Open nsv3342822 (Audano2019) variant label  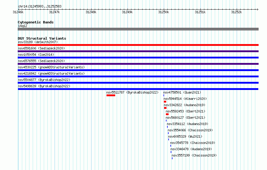tap(184, 105)
